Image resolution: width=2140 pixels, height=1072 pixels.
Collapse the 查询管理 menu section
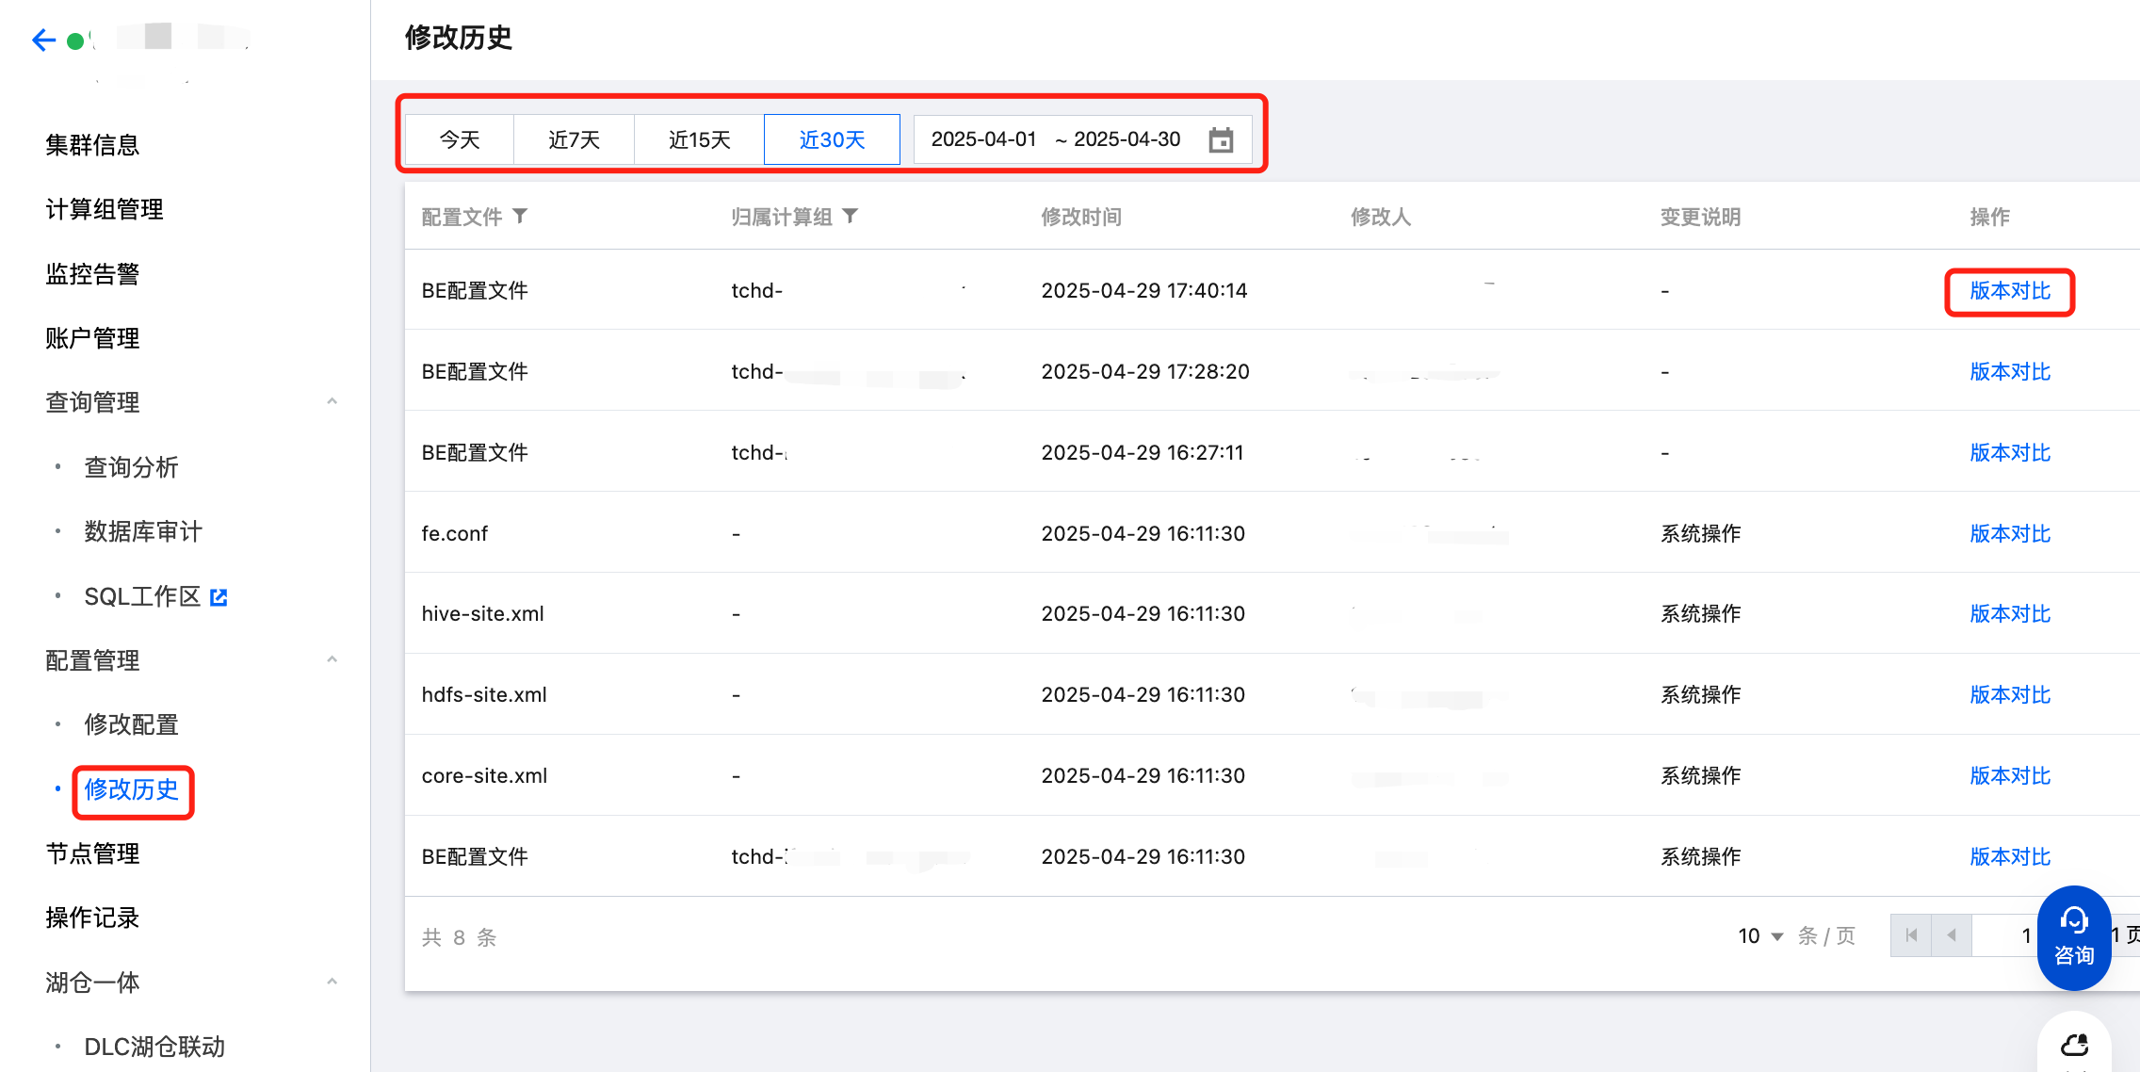pyautogui.click(x=332, y=402)
